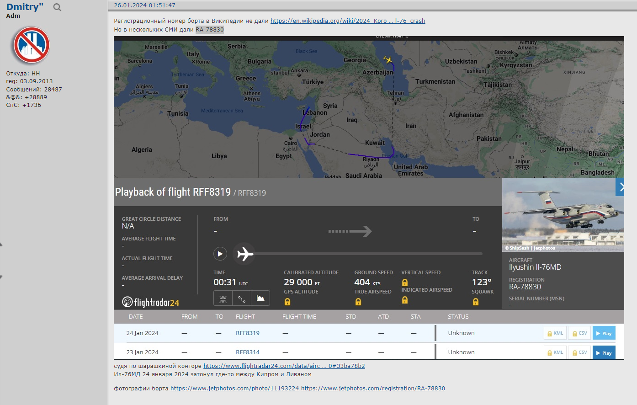Click the flightradar24 logo

pos(151,302)
